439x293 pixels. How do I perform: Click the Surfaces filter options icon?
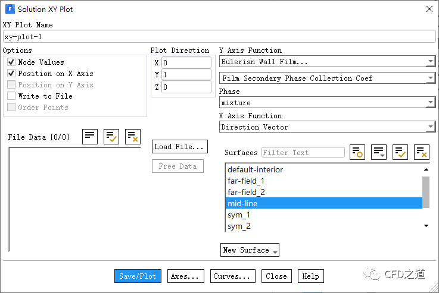coord(357,152)
